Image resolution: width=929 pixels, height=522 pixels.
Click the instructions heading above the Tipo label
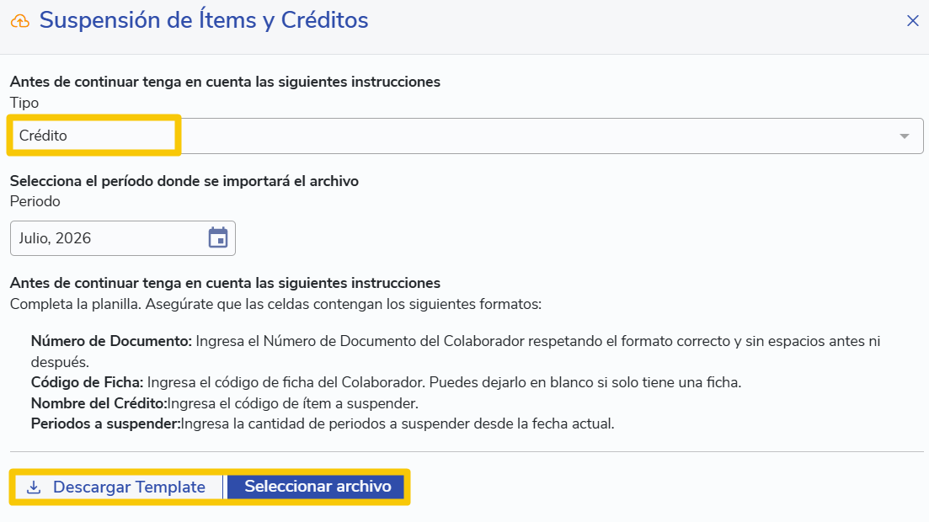[x=225, y=82]
